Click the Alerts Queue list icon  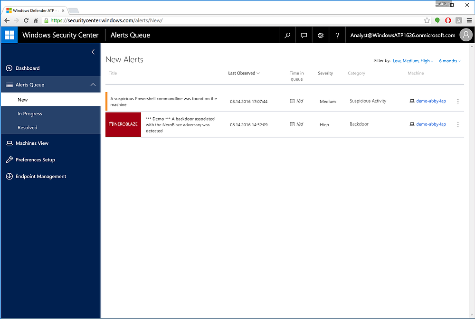click(9, 85)
